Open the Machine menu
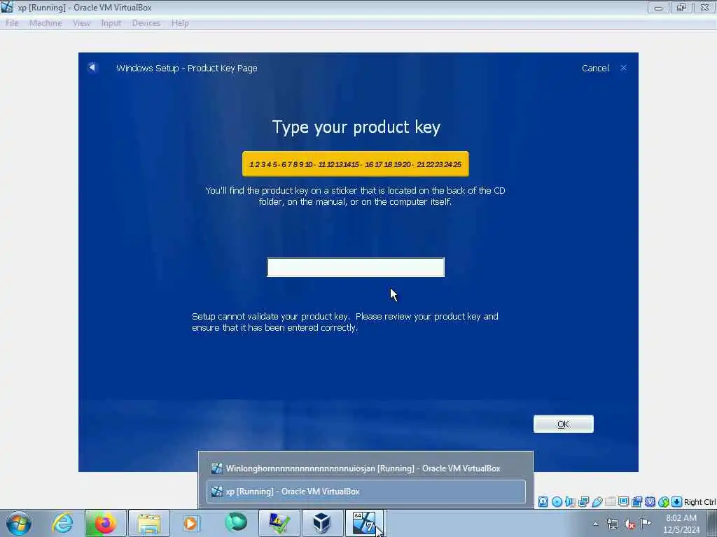 tap(46, 23)
